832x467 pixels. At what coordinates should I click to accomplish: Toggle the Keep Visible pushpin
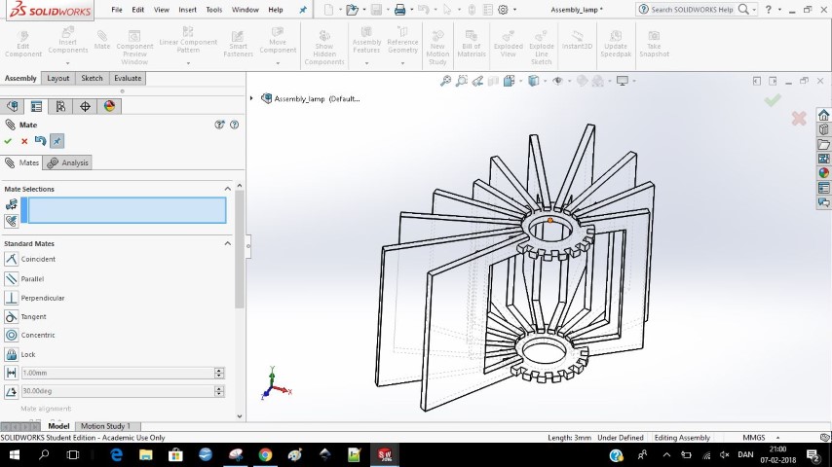pyautogui.click(x=57, y=141)
